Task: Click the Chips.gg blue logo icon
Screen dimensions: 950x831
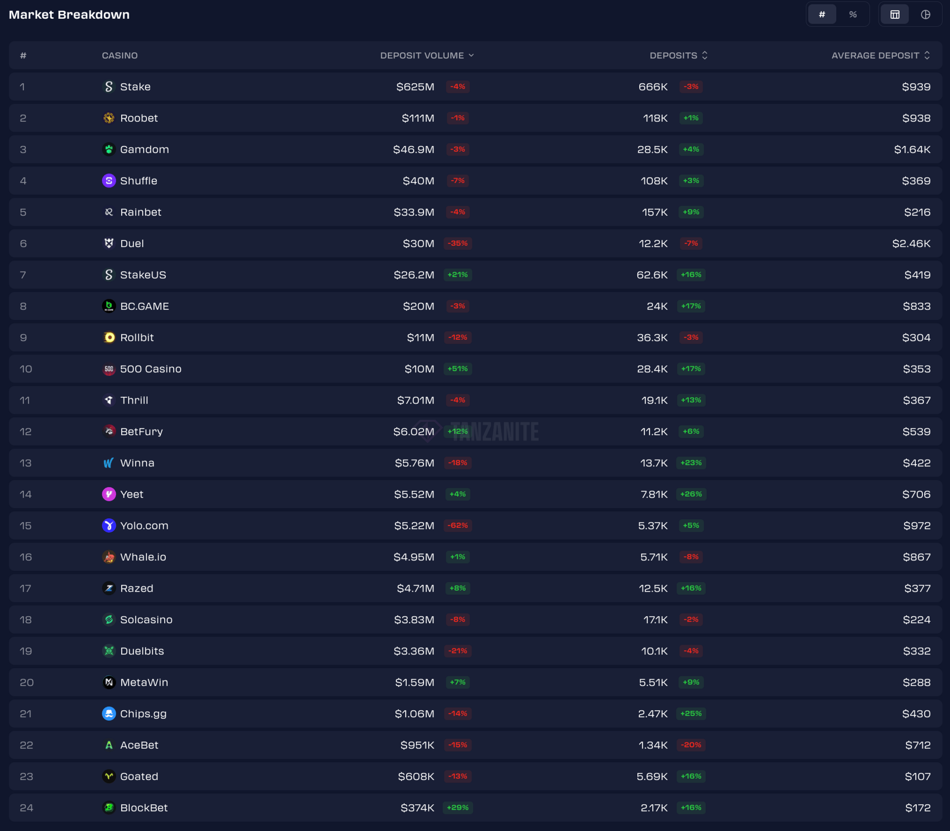Action: click(x=109, y=714)
